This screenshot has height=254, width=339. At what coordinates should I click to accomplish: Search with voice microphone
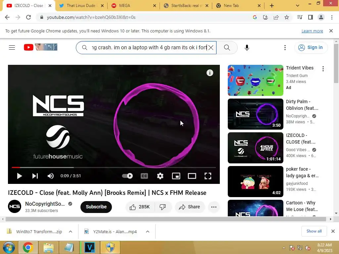click(x=247, y=47)
